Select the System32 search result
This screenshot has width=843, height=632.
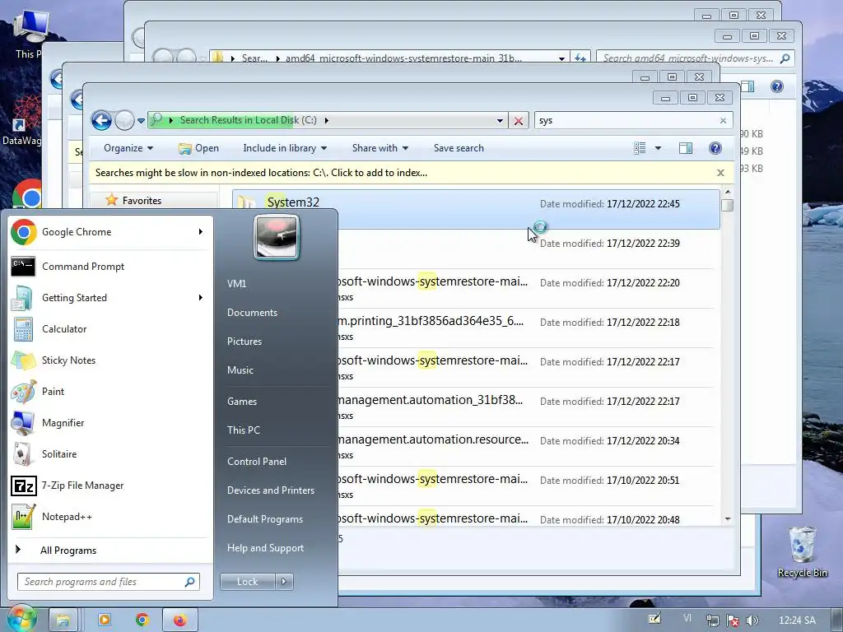[x=476, y=210]
